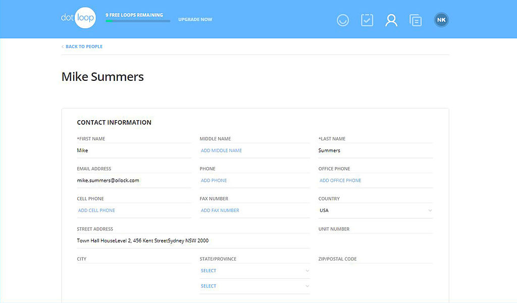Click the back arrow chevron
The width and height of the screenshot is (517, 303).
point(63,46)
